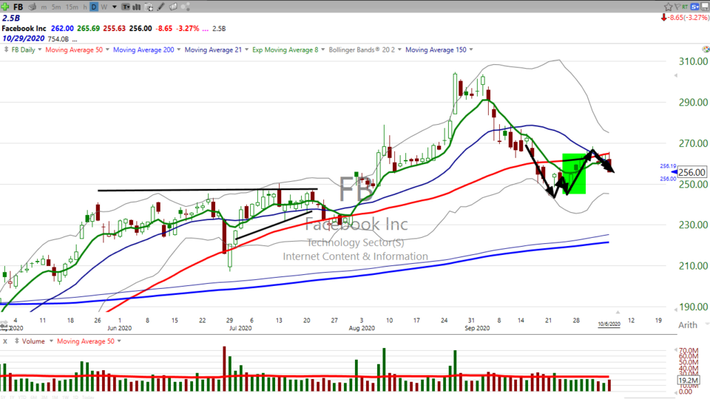
Task: Click the 2.5B value in header
Action: [11, 18]
